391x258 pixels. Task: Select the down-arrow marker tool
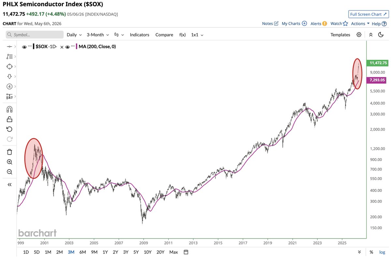tap(9, 76)
